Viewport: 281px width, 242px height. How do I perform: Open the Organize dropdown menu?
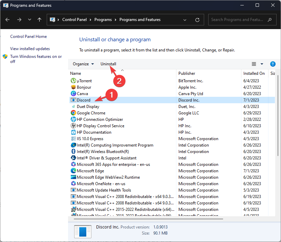(x=83, y=64)
